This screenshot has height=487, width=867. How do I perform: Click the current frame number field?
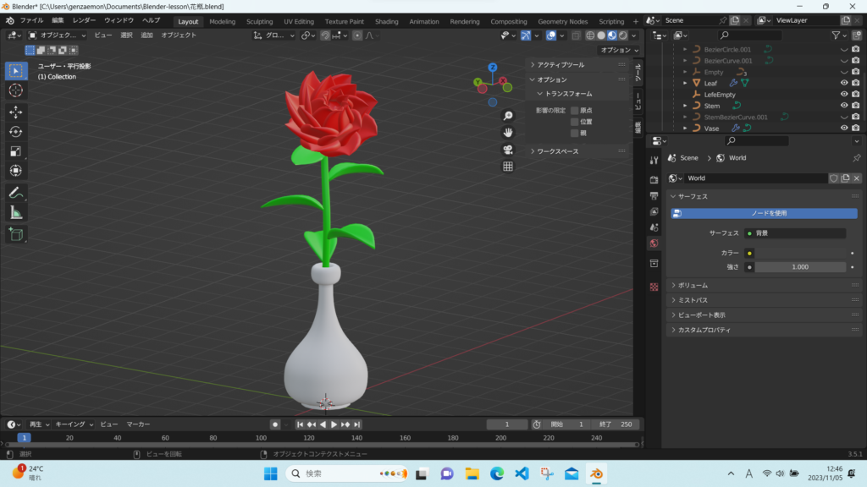pyautogui.click(x=506, y=424)
